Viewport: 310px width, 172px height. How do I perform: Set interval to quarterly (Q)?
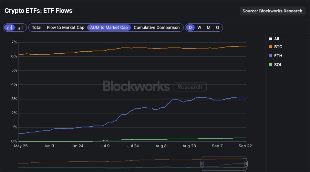click(217, 28)
